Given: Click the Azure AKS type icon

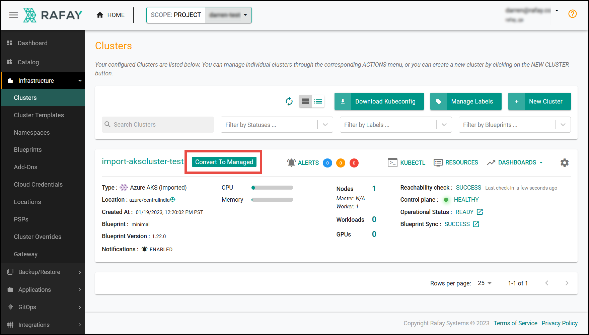Looking at the screenshot, I should coord(124,187).
